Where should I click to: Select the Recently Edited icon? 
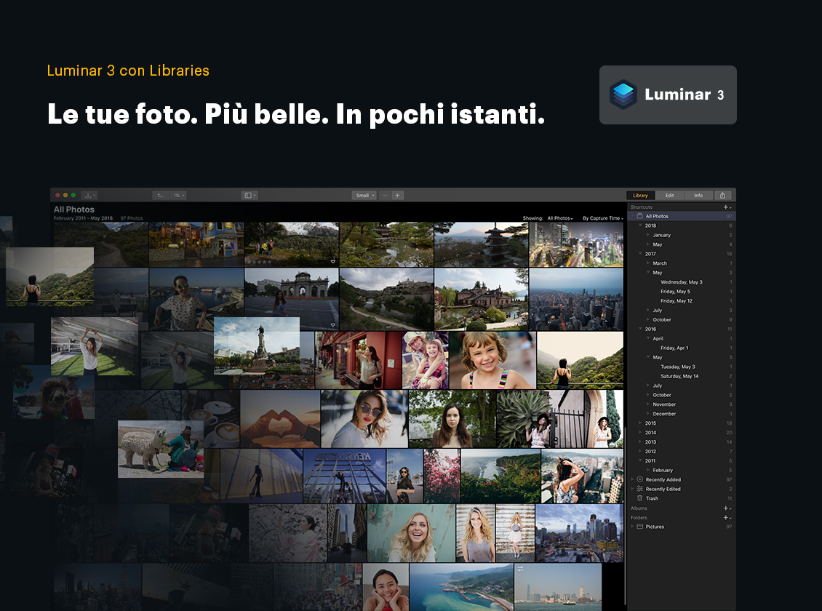tap(640, 489)
